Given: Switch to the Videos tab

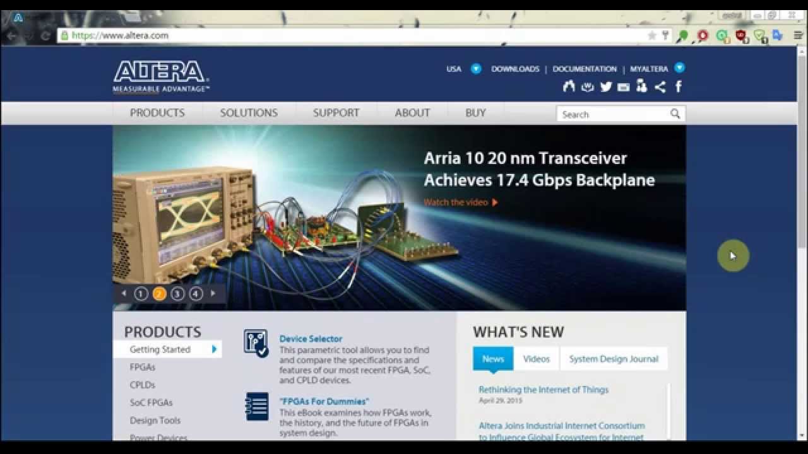Looking at the screenshot, I should pyautogui.click(x=537, y=359).
